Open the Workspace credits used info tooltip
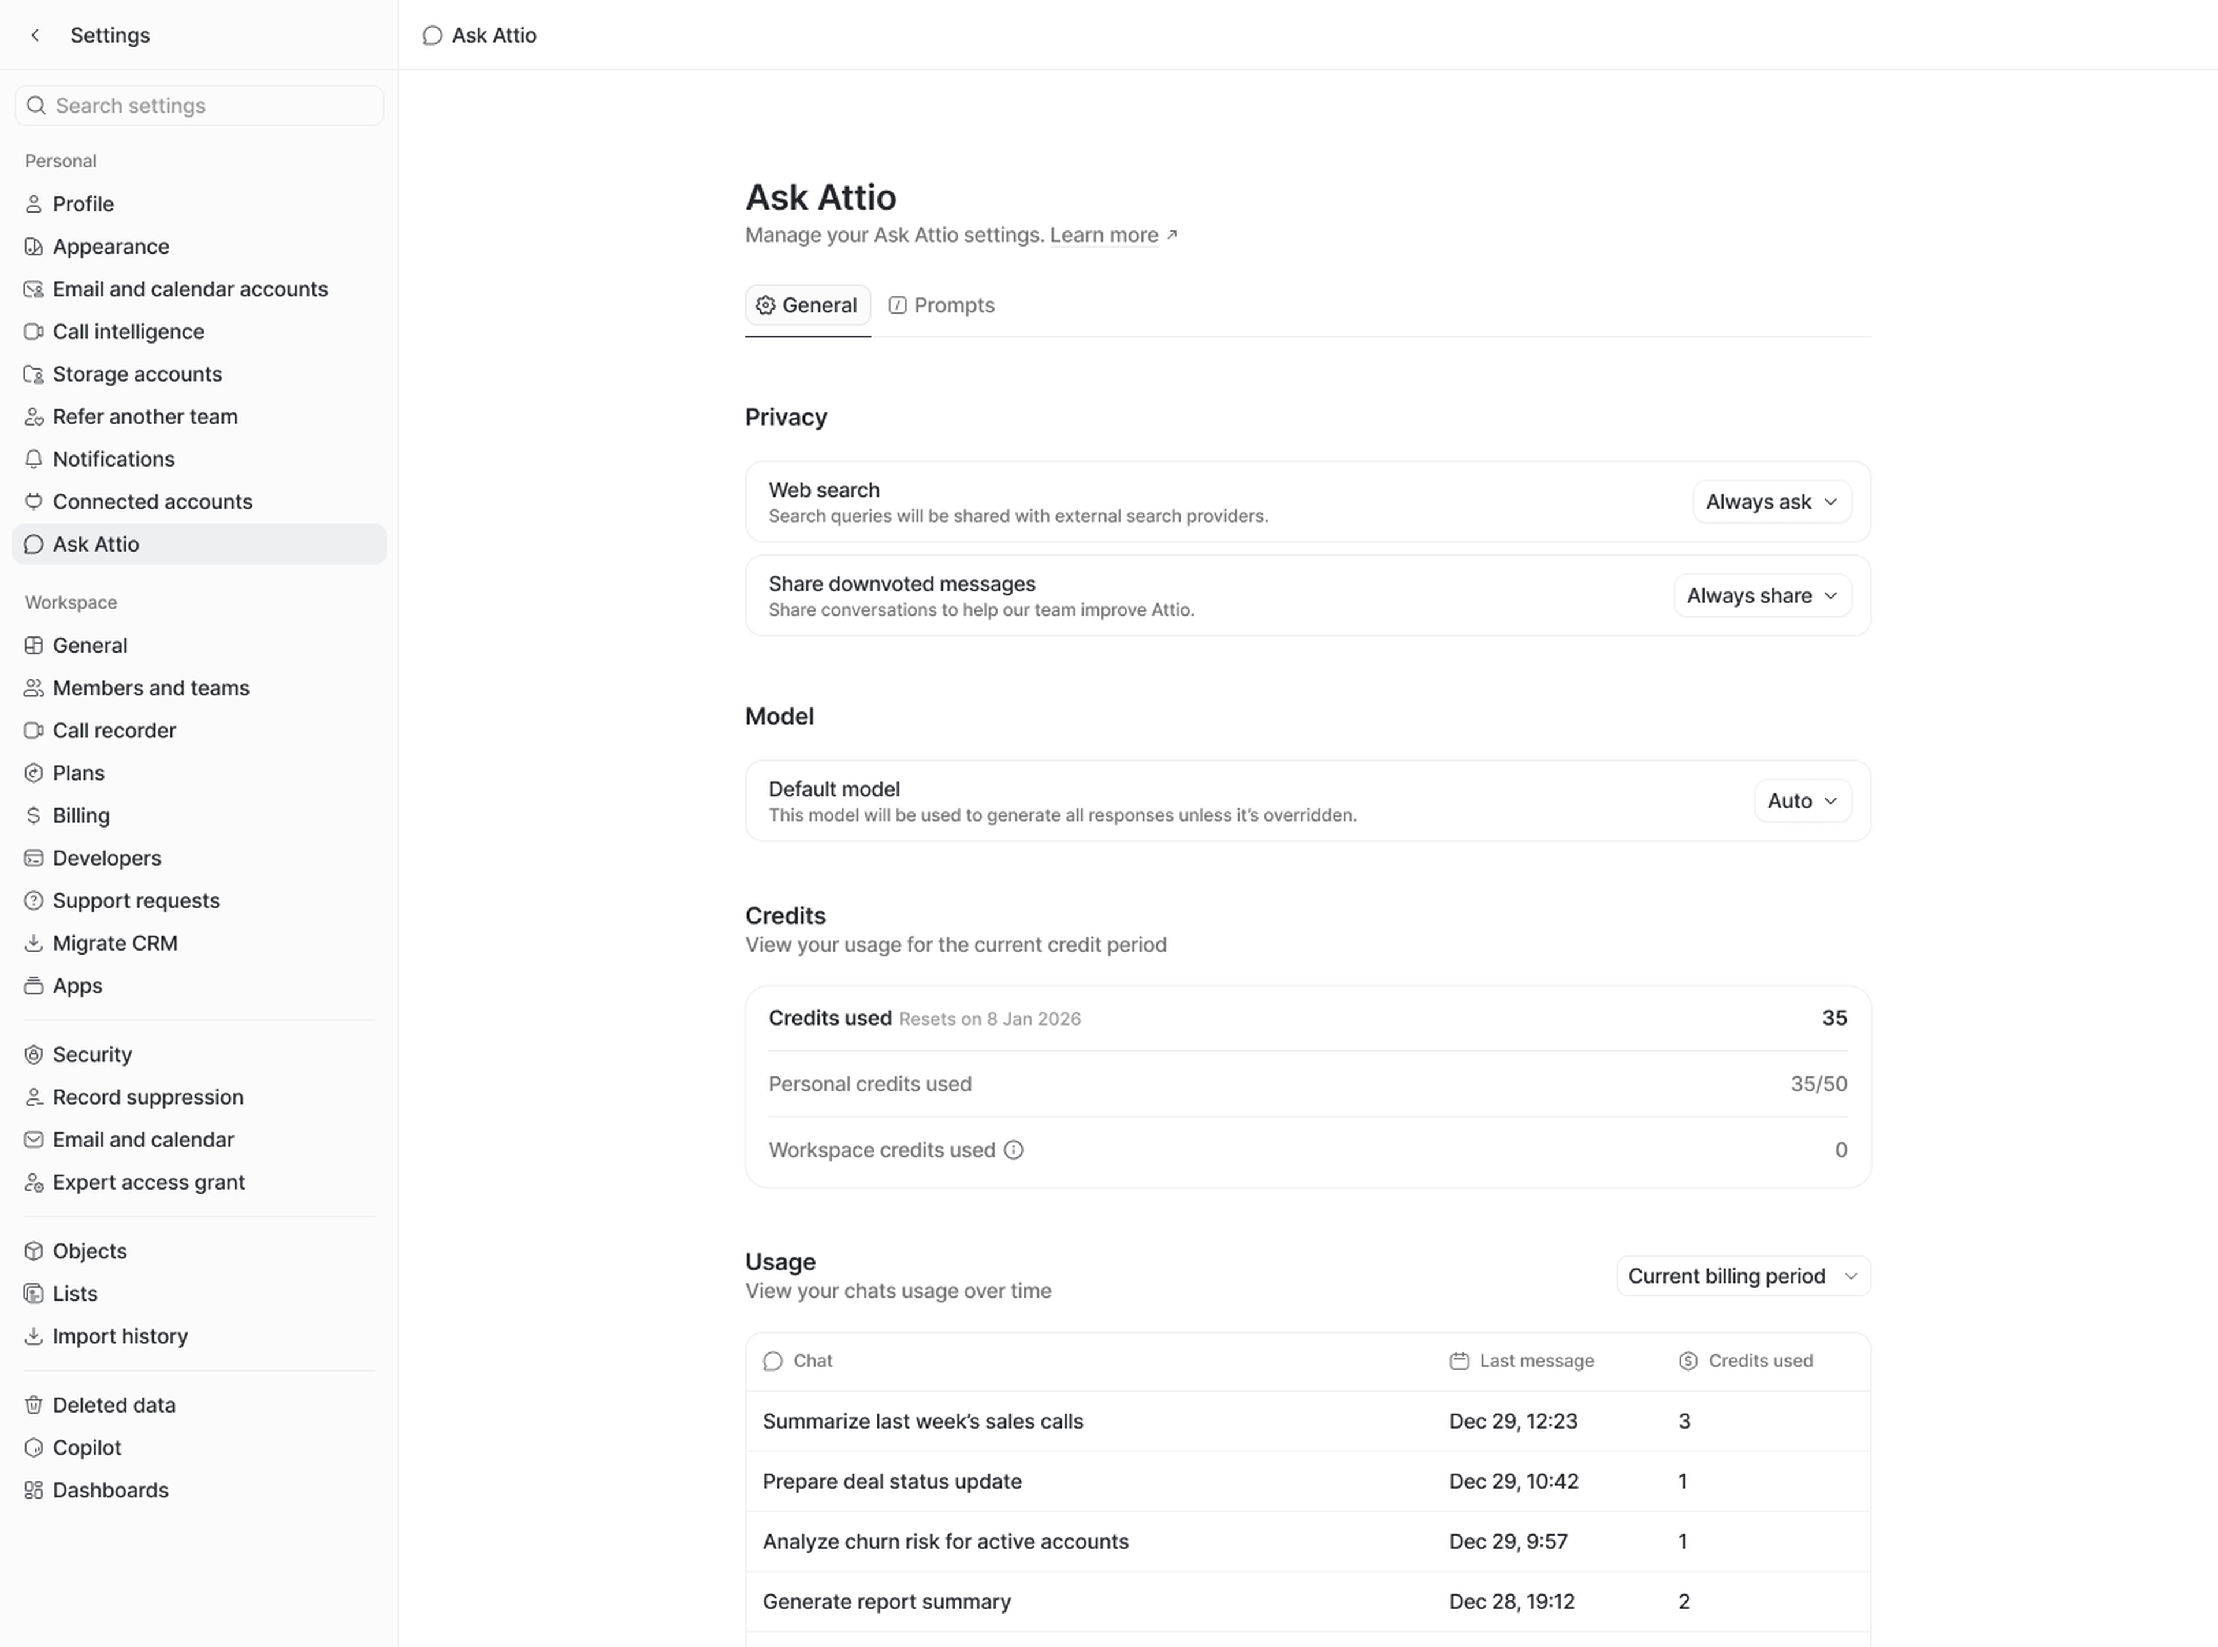 tap(1014, 1150)
